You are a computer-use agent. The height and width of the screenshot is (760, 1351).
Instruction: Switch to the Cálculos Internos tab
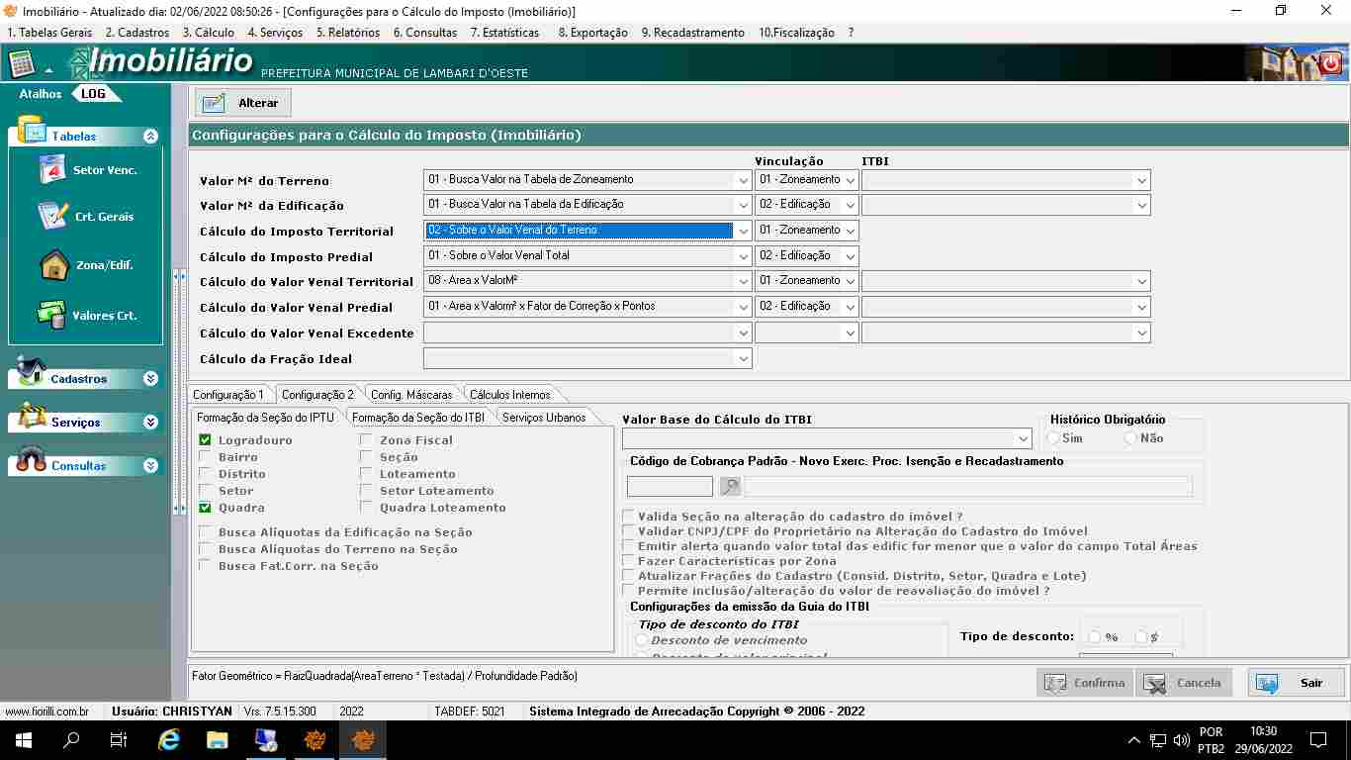(x=509, y=395)
